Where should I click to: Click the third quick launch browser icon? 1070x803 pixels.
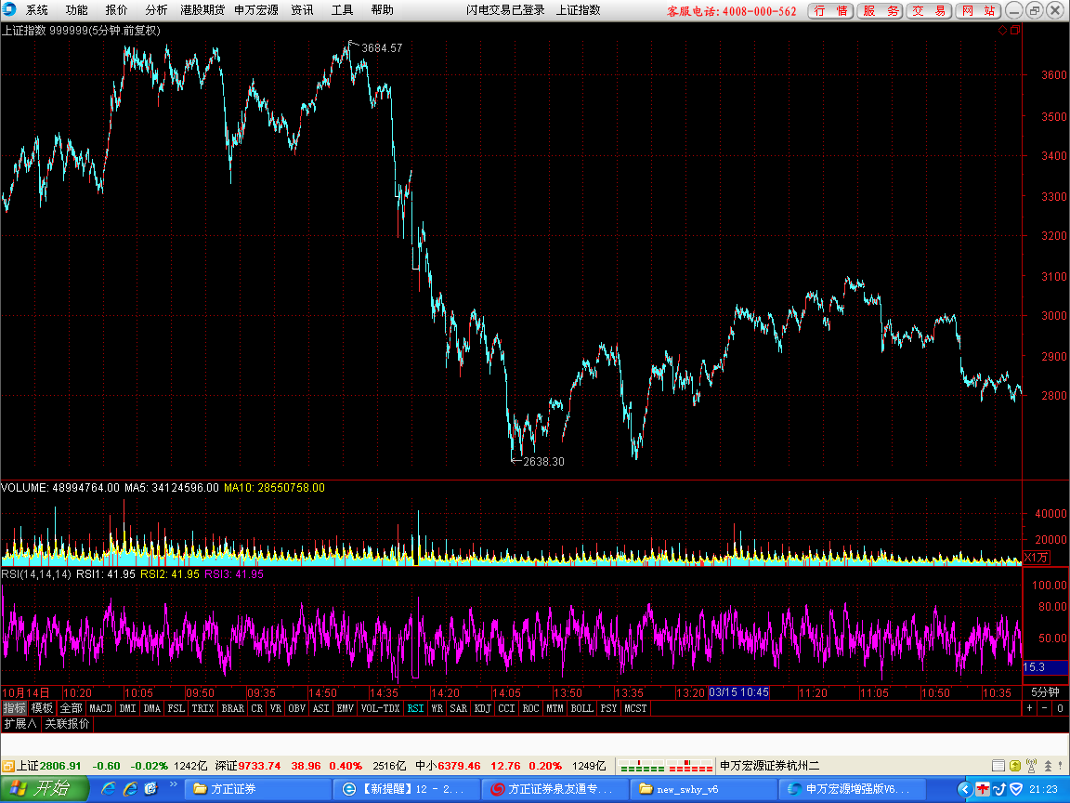[x=150, y=789]
